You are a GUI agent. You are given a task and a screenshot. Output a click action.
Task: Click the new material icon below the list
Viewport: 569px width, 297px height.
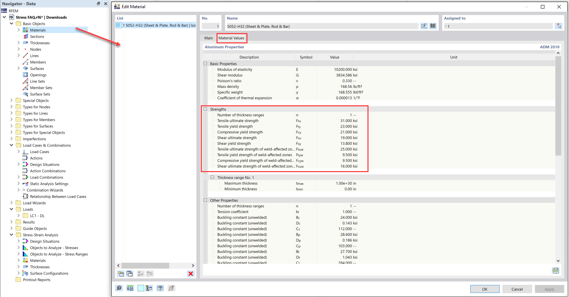[x=121, y=274]
